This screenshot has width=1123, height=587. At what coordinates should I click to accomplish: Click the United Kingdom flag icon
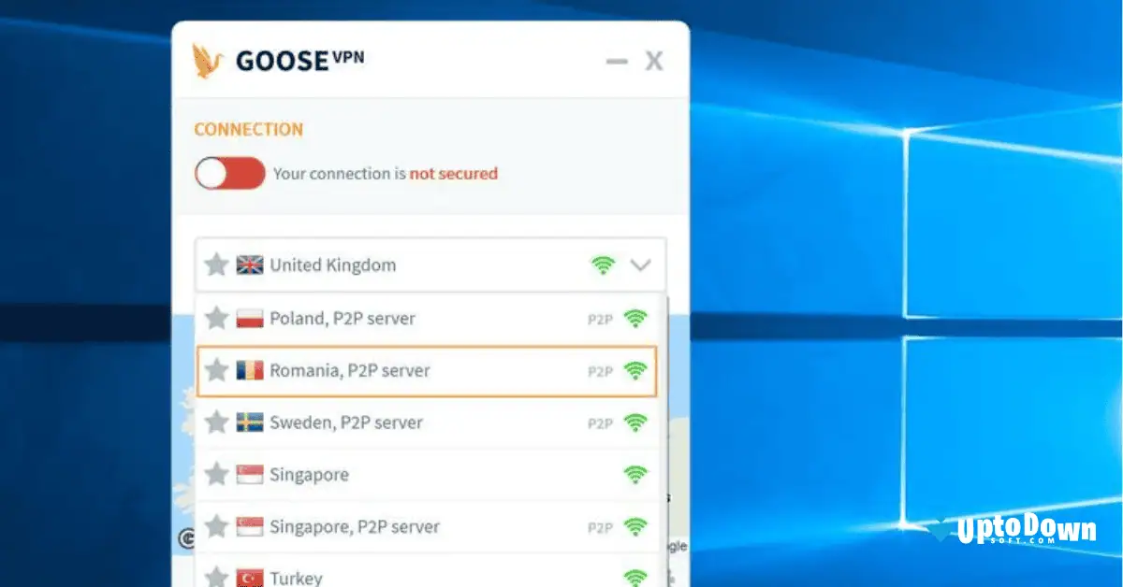pos(248,265)
